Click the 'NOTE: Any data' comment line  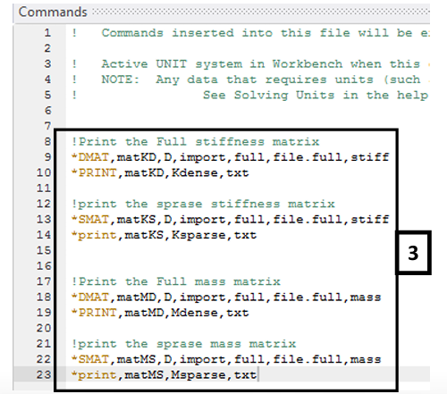tap(250, 80)
